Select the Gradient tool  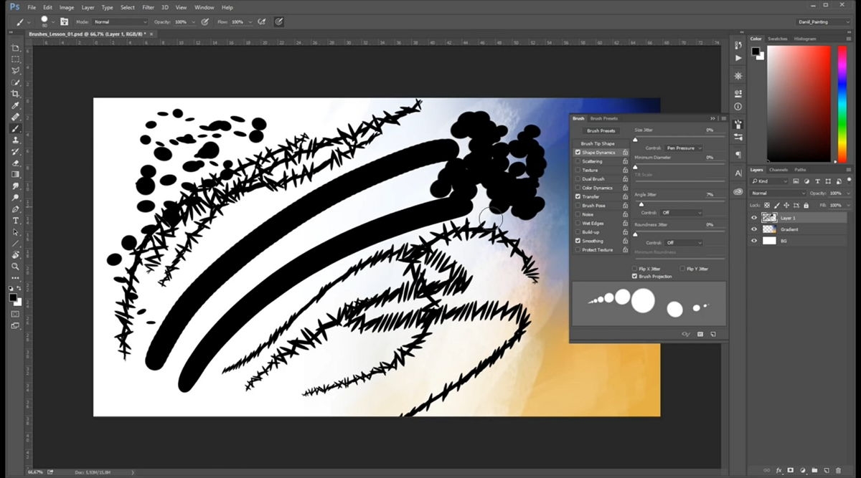point(15,174)
